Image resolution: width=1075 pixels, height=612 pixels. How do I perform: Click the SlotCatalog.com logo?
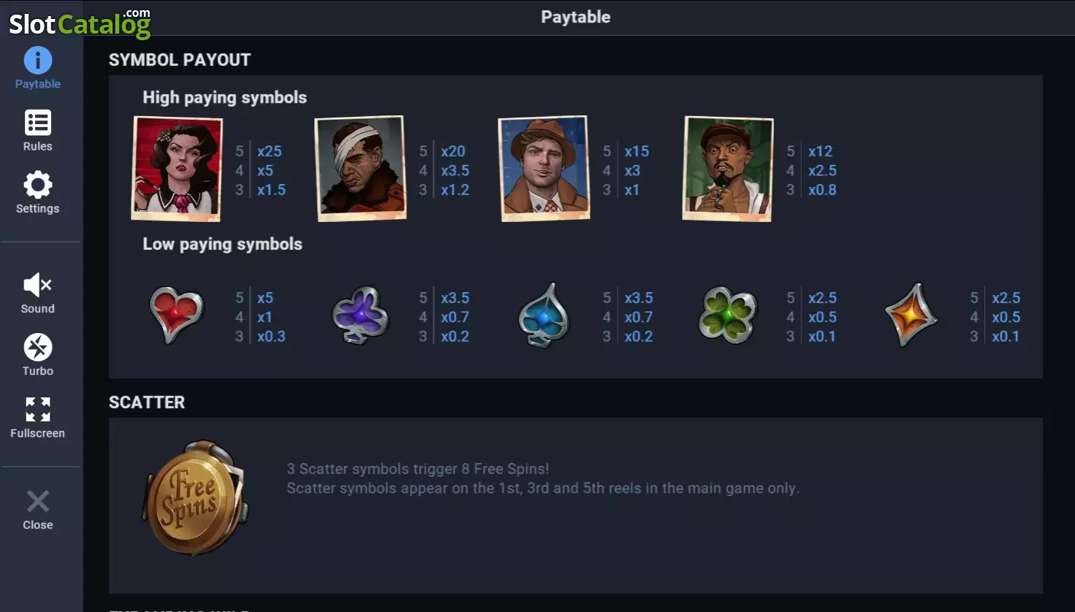(80, 23)
